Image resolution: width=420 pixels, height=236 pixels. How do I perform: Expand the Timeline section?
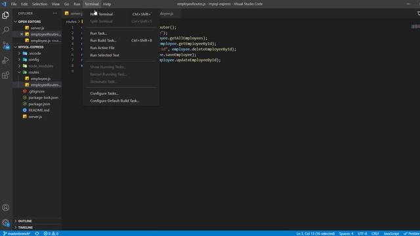pos(26,227)
